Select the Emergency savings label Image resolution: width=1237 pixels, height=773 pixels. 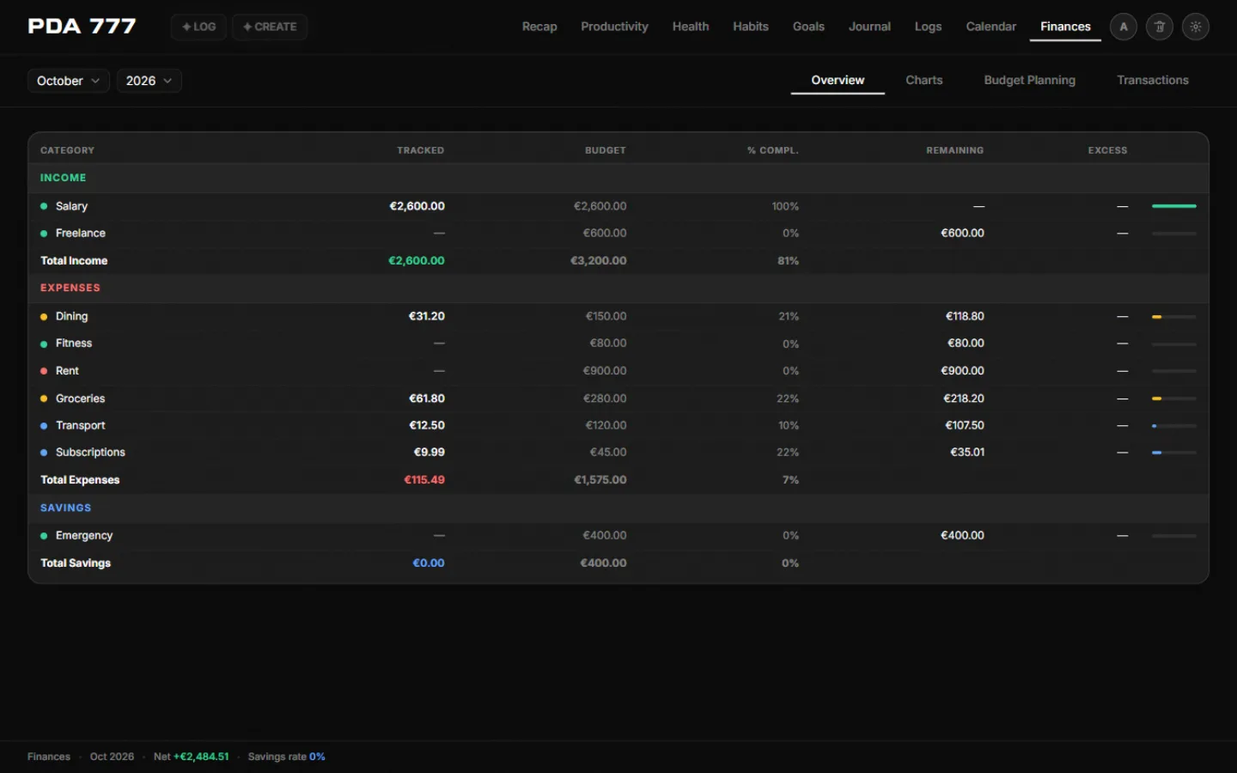pos(84,535)
